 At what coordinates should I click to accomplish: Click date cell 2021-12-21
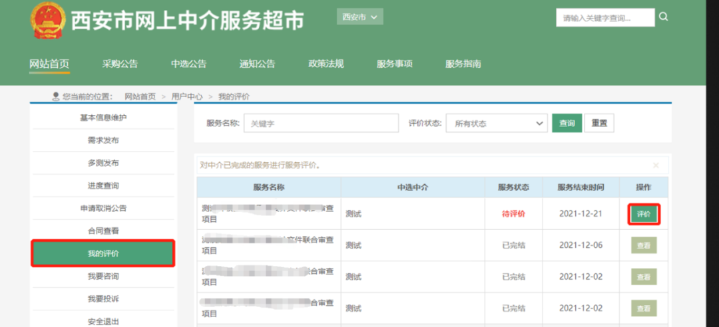point(581,214)
